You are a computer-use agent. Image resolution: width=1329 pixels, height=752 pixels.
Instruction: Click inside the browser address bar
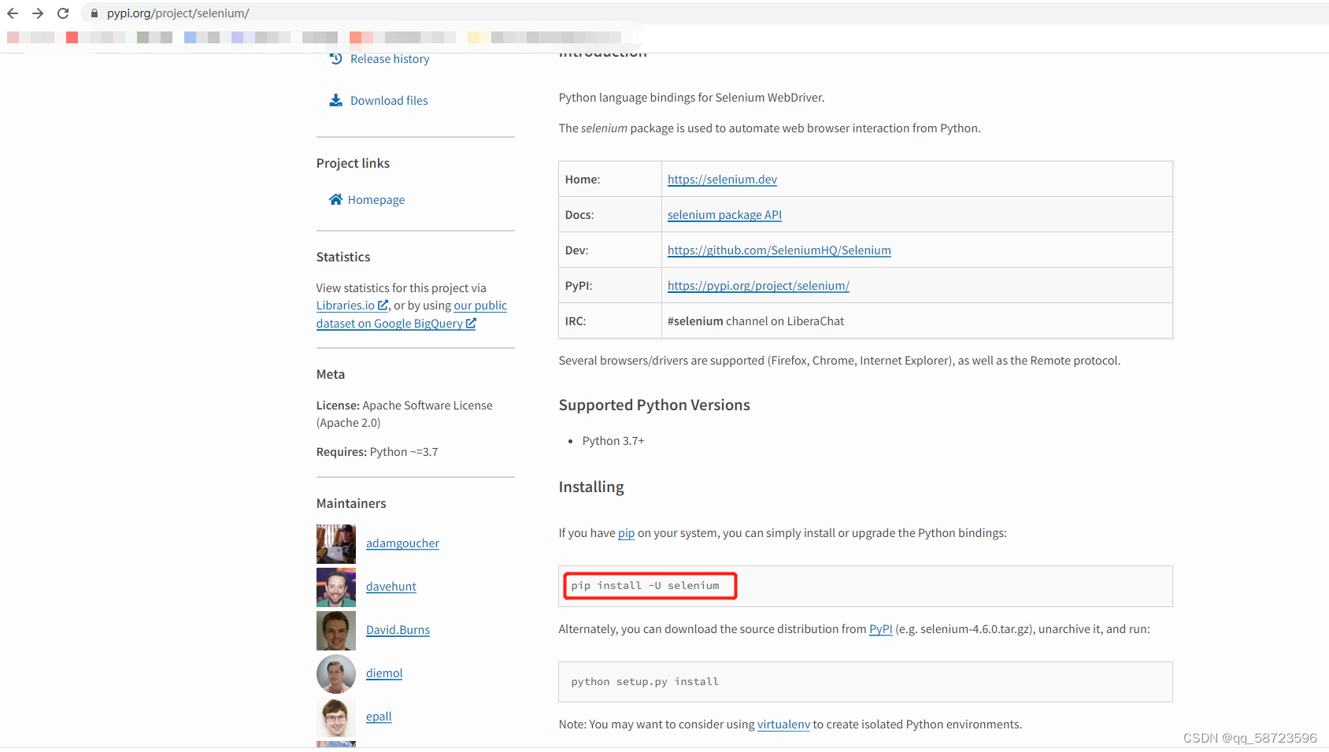[x=315, y=13]
